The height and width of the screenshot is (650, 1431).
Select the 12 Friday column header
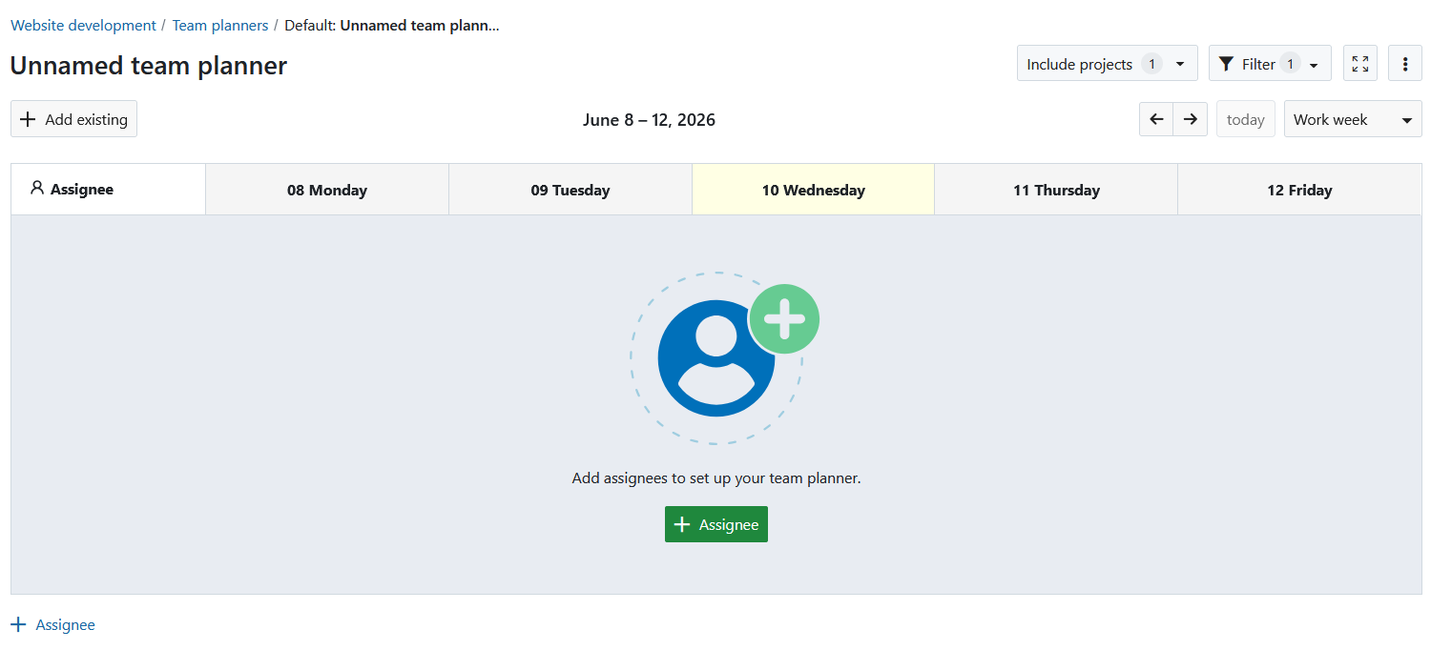pyautogui.click(x=1299, y=190)
